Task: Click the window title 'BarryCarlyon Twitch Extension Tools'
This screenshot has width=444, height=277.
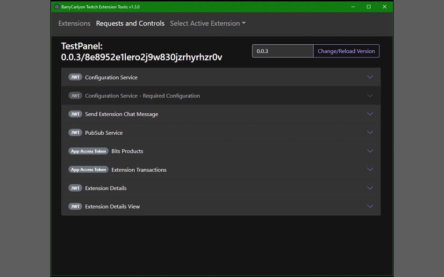Action: [x=100, y=7]
